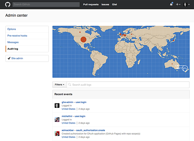The width and height of the screenshot is (194, 141).
Task: Click admackbar user avatar
Action: coord(57,133)
